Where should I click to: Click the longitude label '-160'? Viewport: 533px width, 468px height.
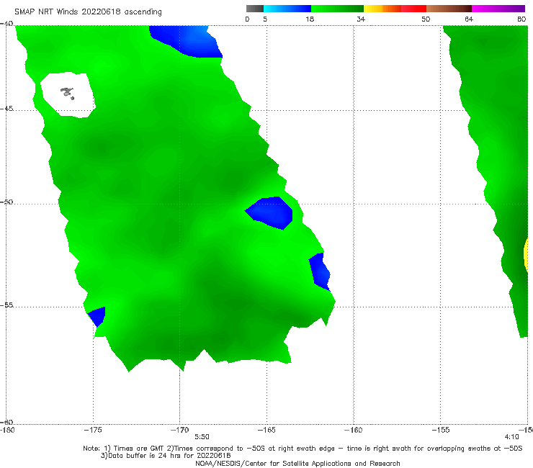click(354, 430)
